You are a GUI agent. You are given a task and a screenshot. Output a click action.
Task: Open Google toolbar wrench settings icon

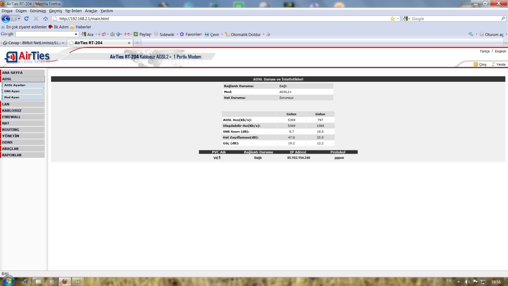click(x=471, y=34)
